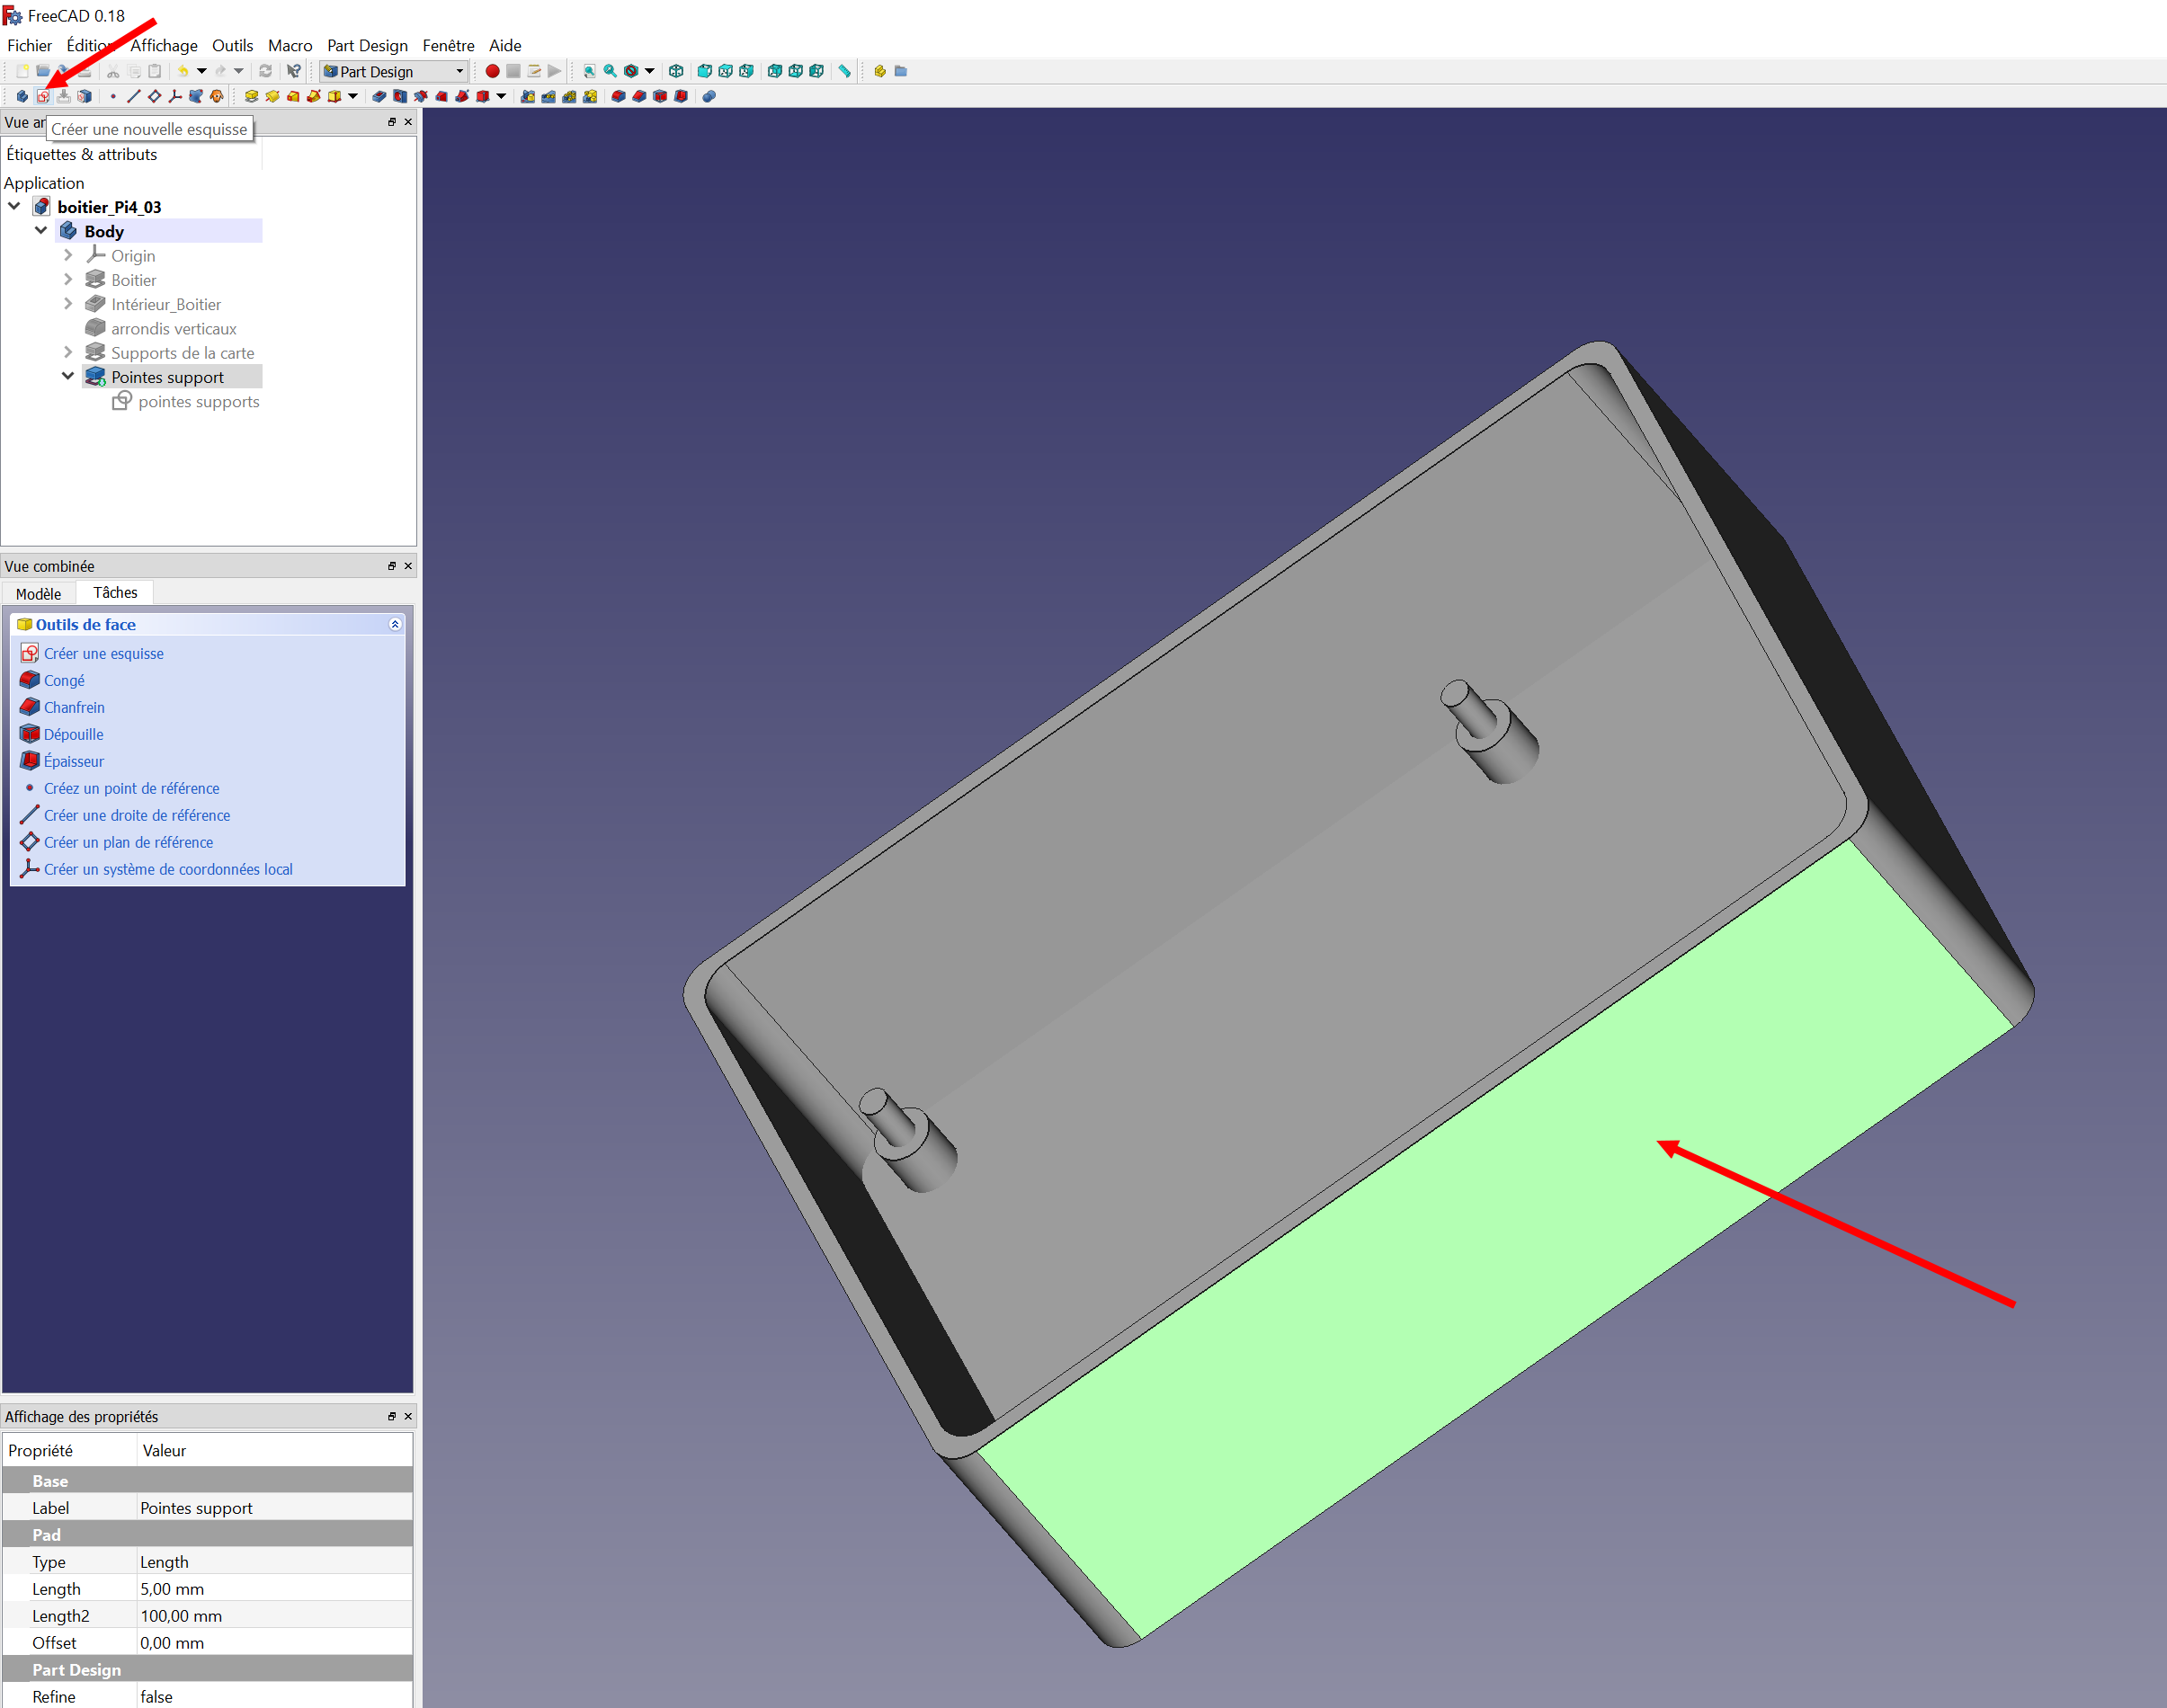The width and height of the screenshot is (2167, 1708).
Task: Open the Fenêtre menu
Action: pos(448,45)
